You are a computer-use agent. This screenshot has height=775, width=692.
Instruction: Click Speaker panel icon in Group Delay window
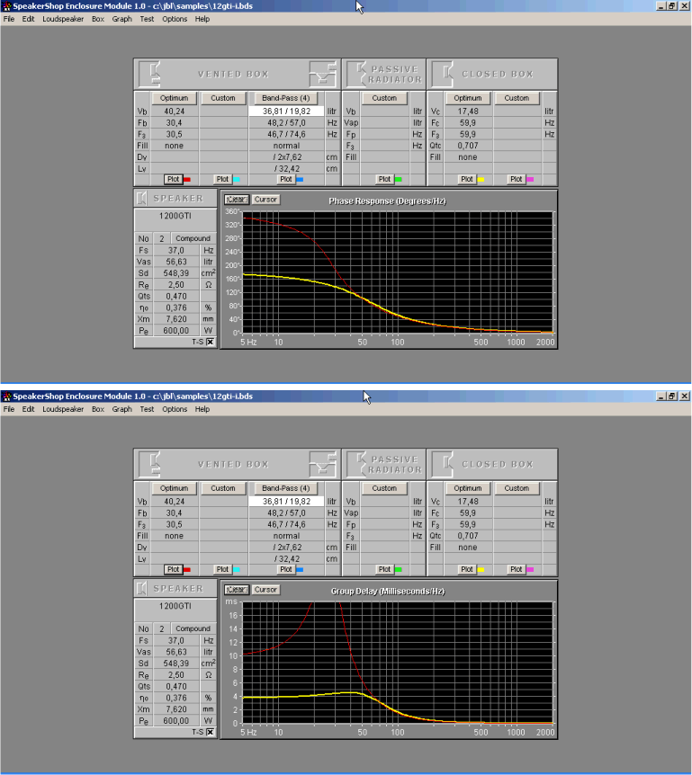click(x=142, y=588)
